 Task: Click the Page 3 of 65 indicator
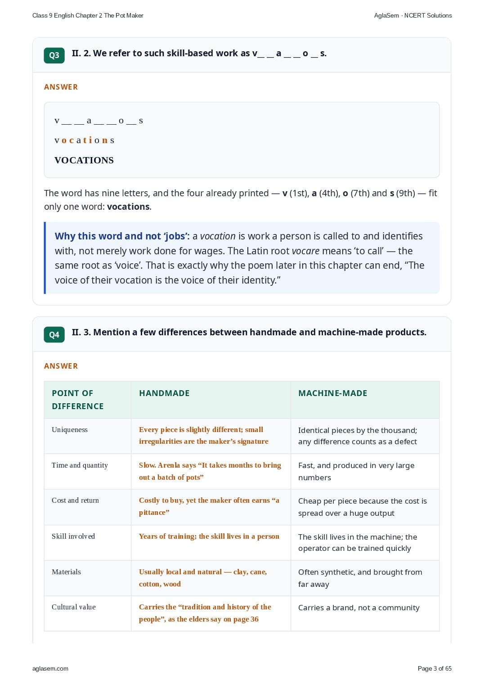(x=435, y=668)
